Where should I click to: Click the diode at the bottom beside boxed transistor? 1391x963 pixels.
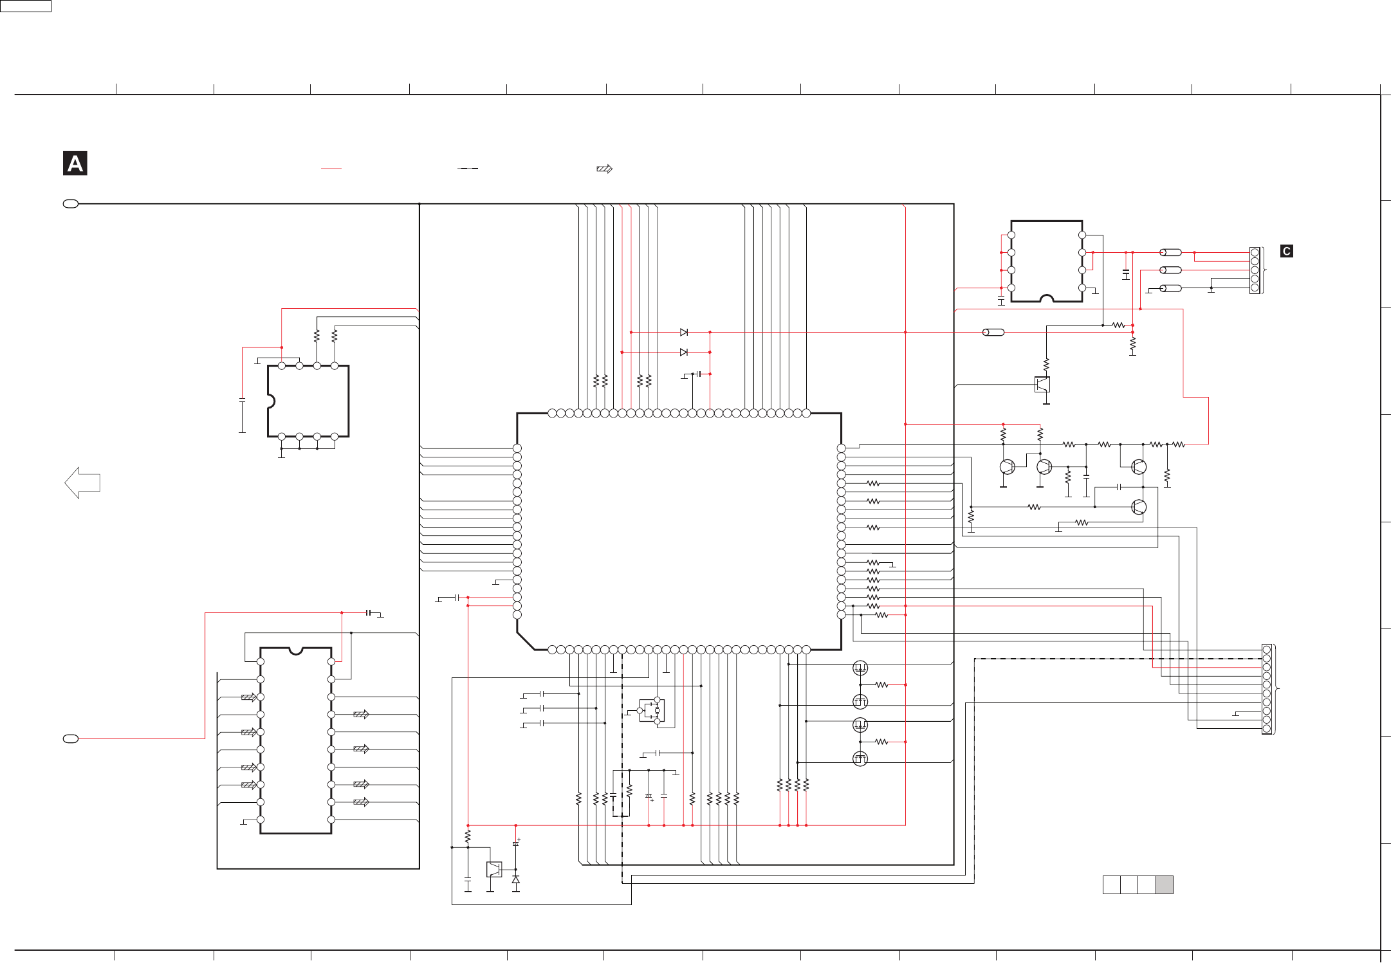pos(515,879)
